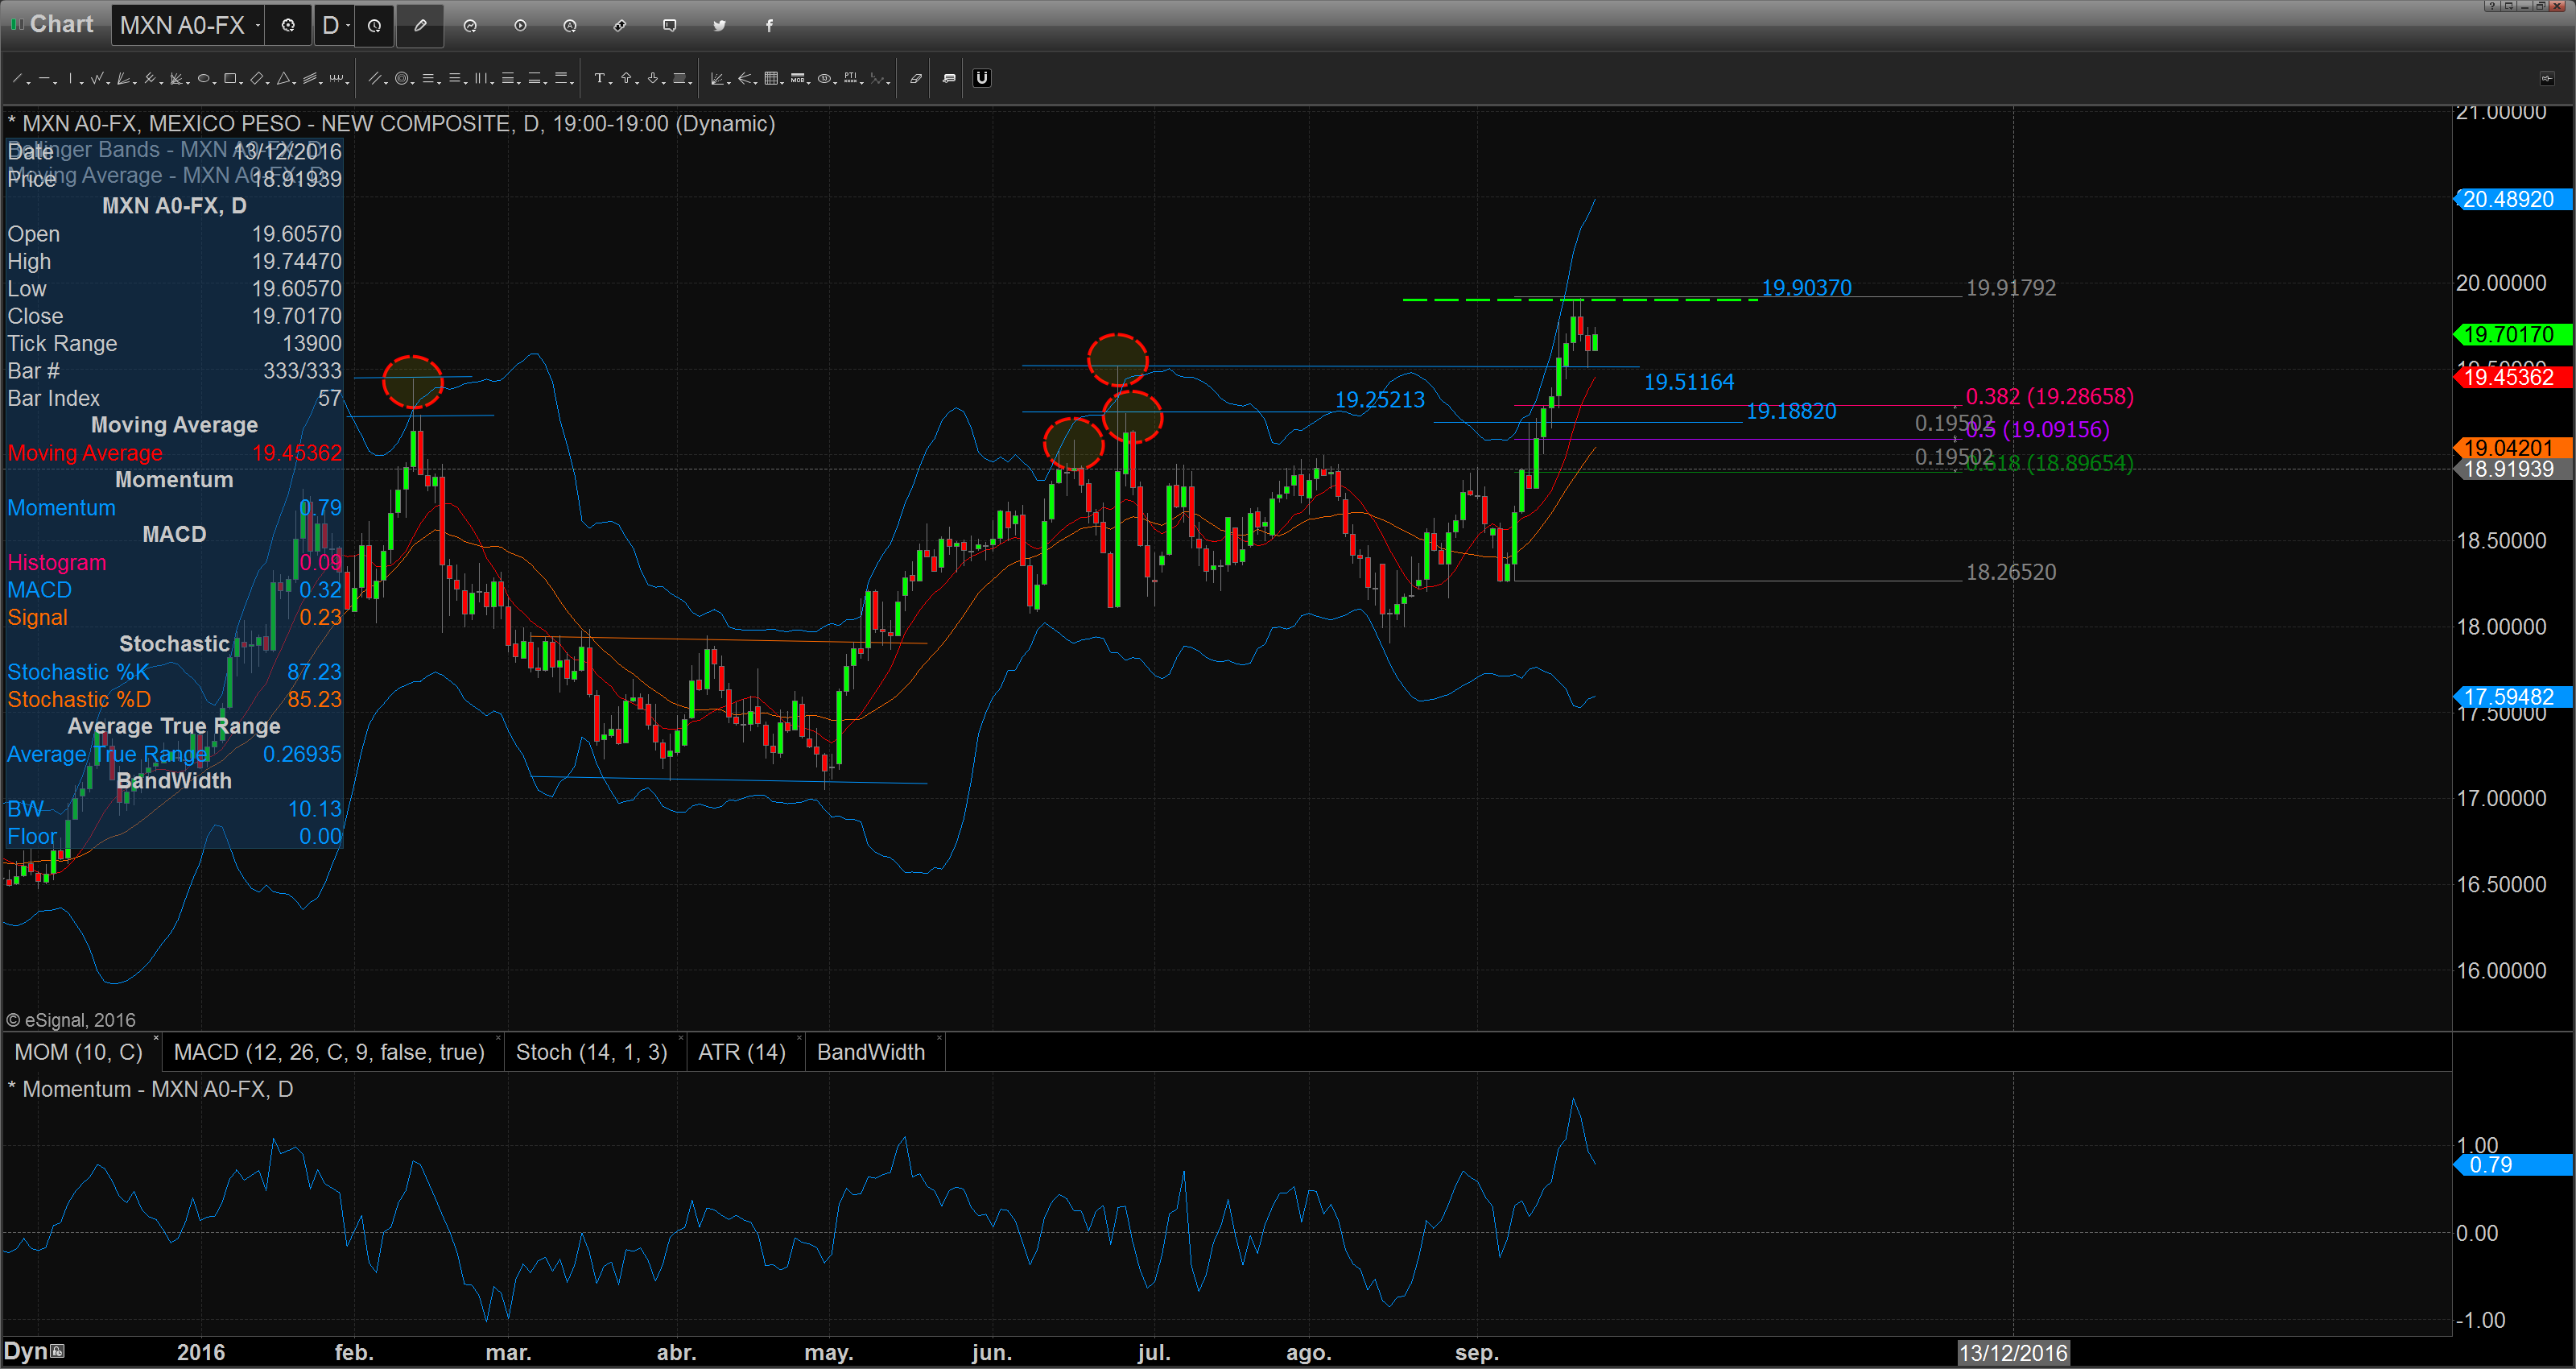Click the link windows icon

click(x=620, y=26)
